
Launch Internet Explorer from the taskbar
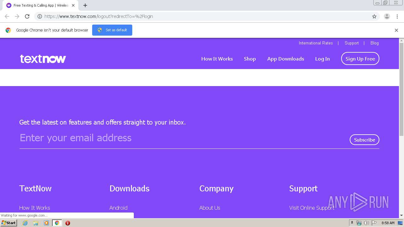point(25,223)
